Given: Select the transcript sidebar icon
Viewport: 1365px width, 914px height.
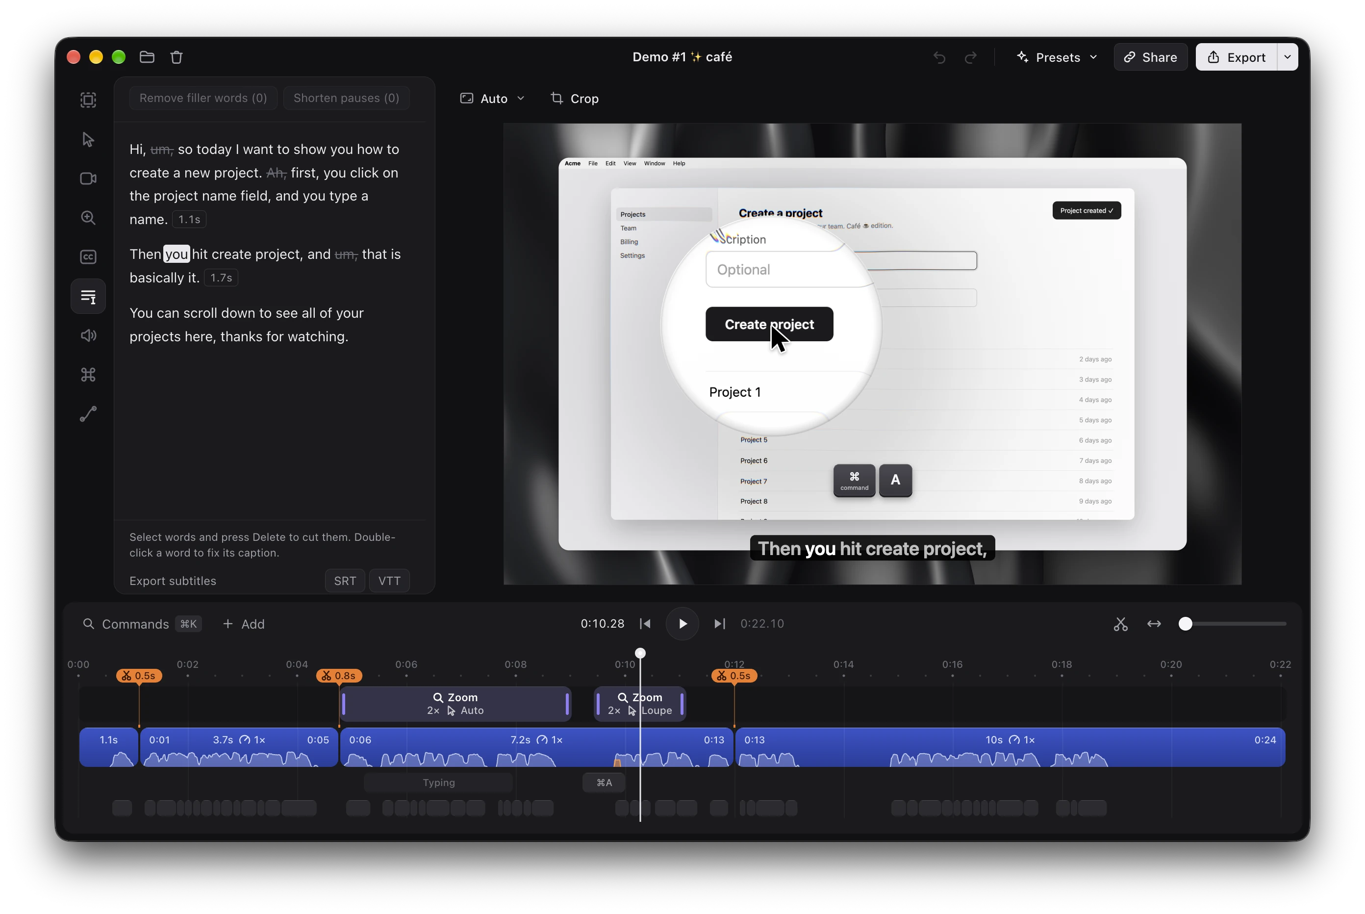Looking at the screenshot, I should pyautogui.click(x=88, y=296).
